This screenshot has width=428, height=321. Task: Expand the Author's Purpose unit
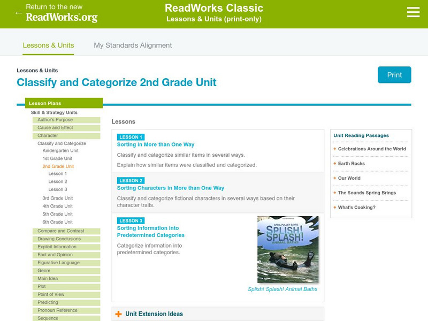pos(66,120)
